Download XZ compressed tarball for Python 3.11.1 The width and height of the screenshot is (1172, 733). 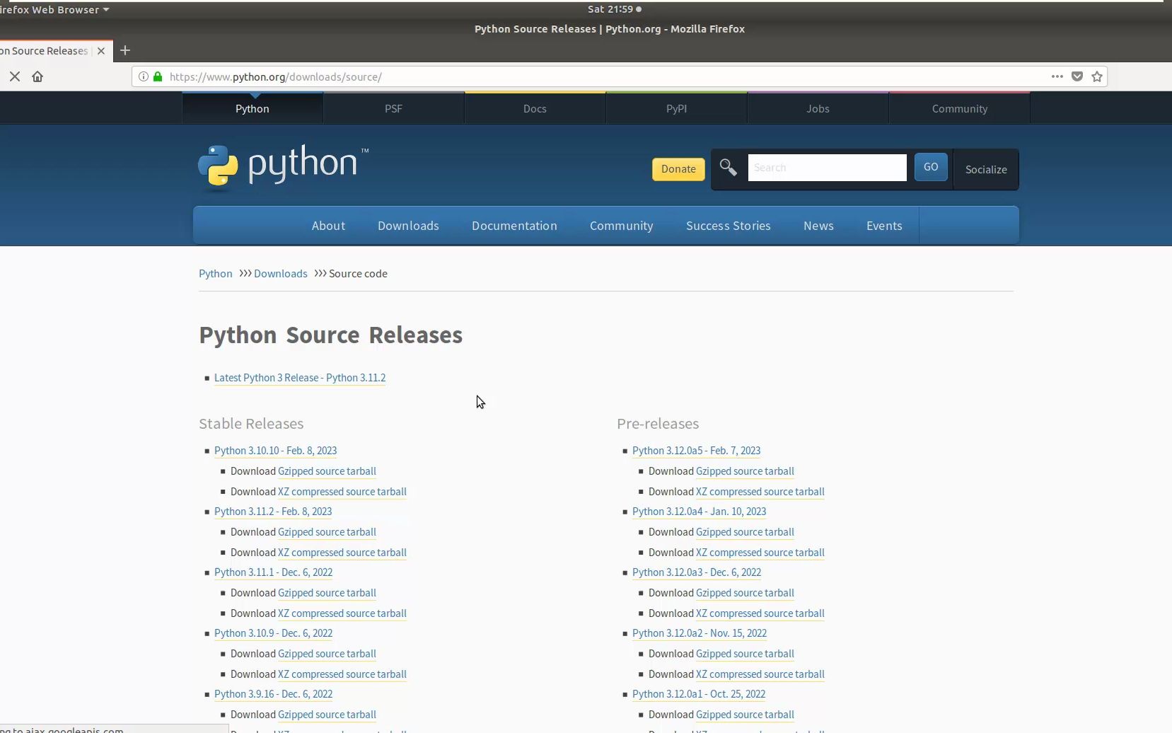point(342,613)
